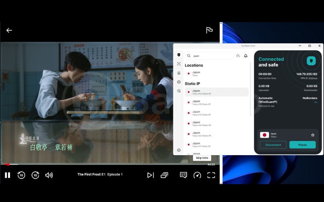Image resolution: width=324 pixels, height=202 pixels.
Task: Select Japan Tokyo #15 static IP
Action: [x=217, y=113]
